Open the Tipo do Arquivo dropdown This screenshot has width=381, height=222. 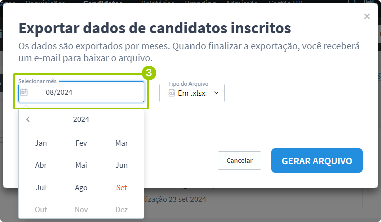coord(192,93)
